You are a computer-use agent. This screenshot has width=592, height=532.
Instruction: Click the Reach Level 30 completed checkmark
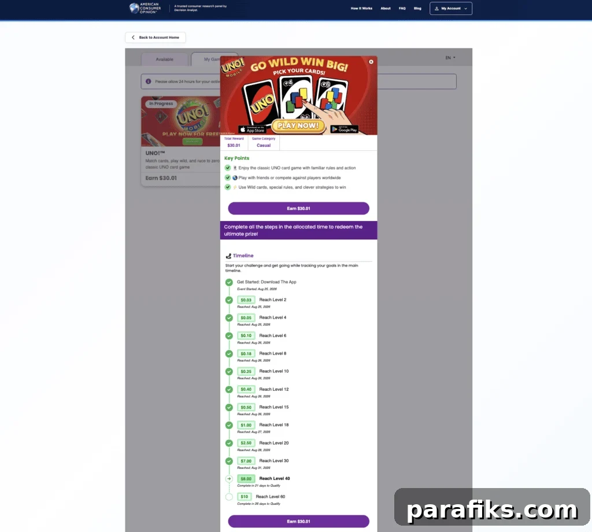coord(229,461)
